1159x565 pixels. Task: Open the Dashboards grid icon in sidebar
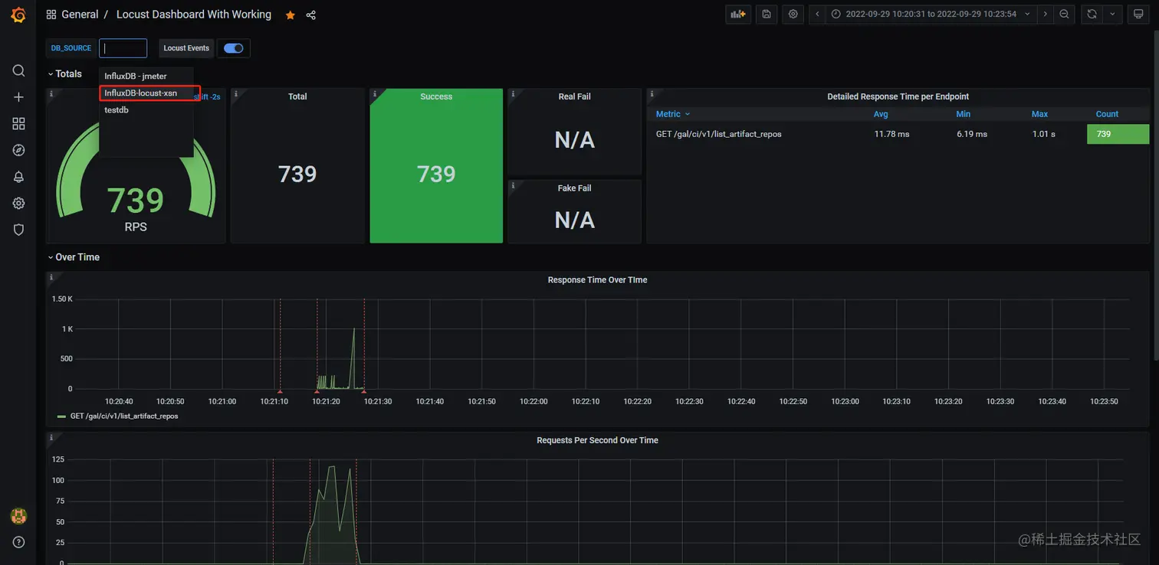coord(18,123)
